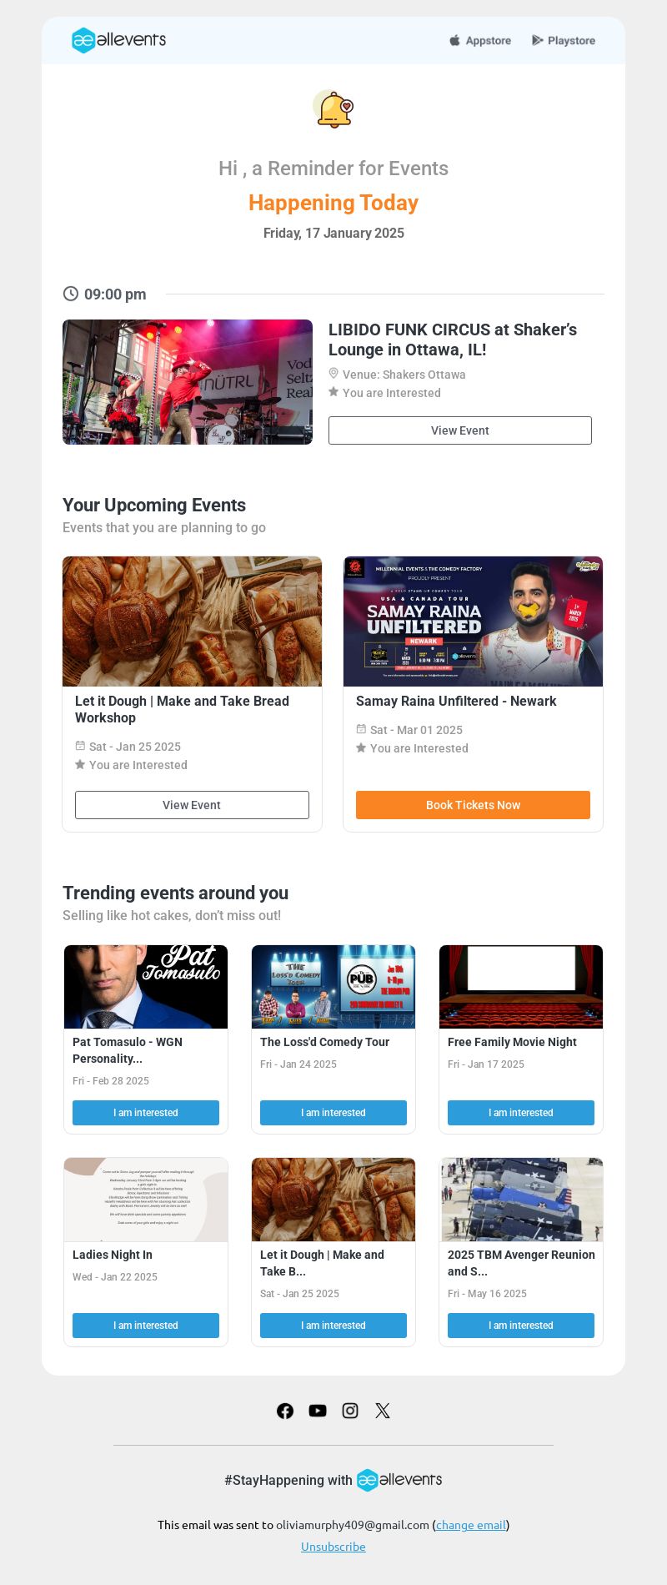Screen dimensions: 667x1585
Task: Click View Event for LIBIDO FUNK CIRCUS
Action: click(460, 430)
